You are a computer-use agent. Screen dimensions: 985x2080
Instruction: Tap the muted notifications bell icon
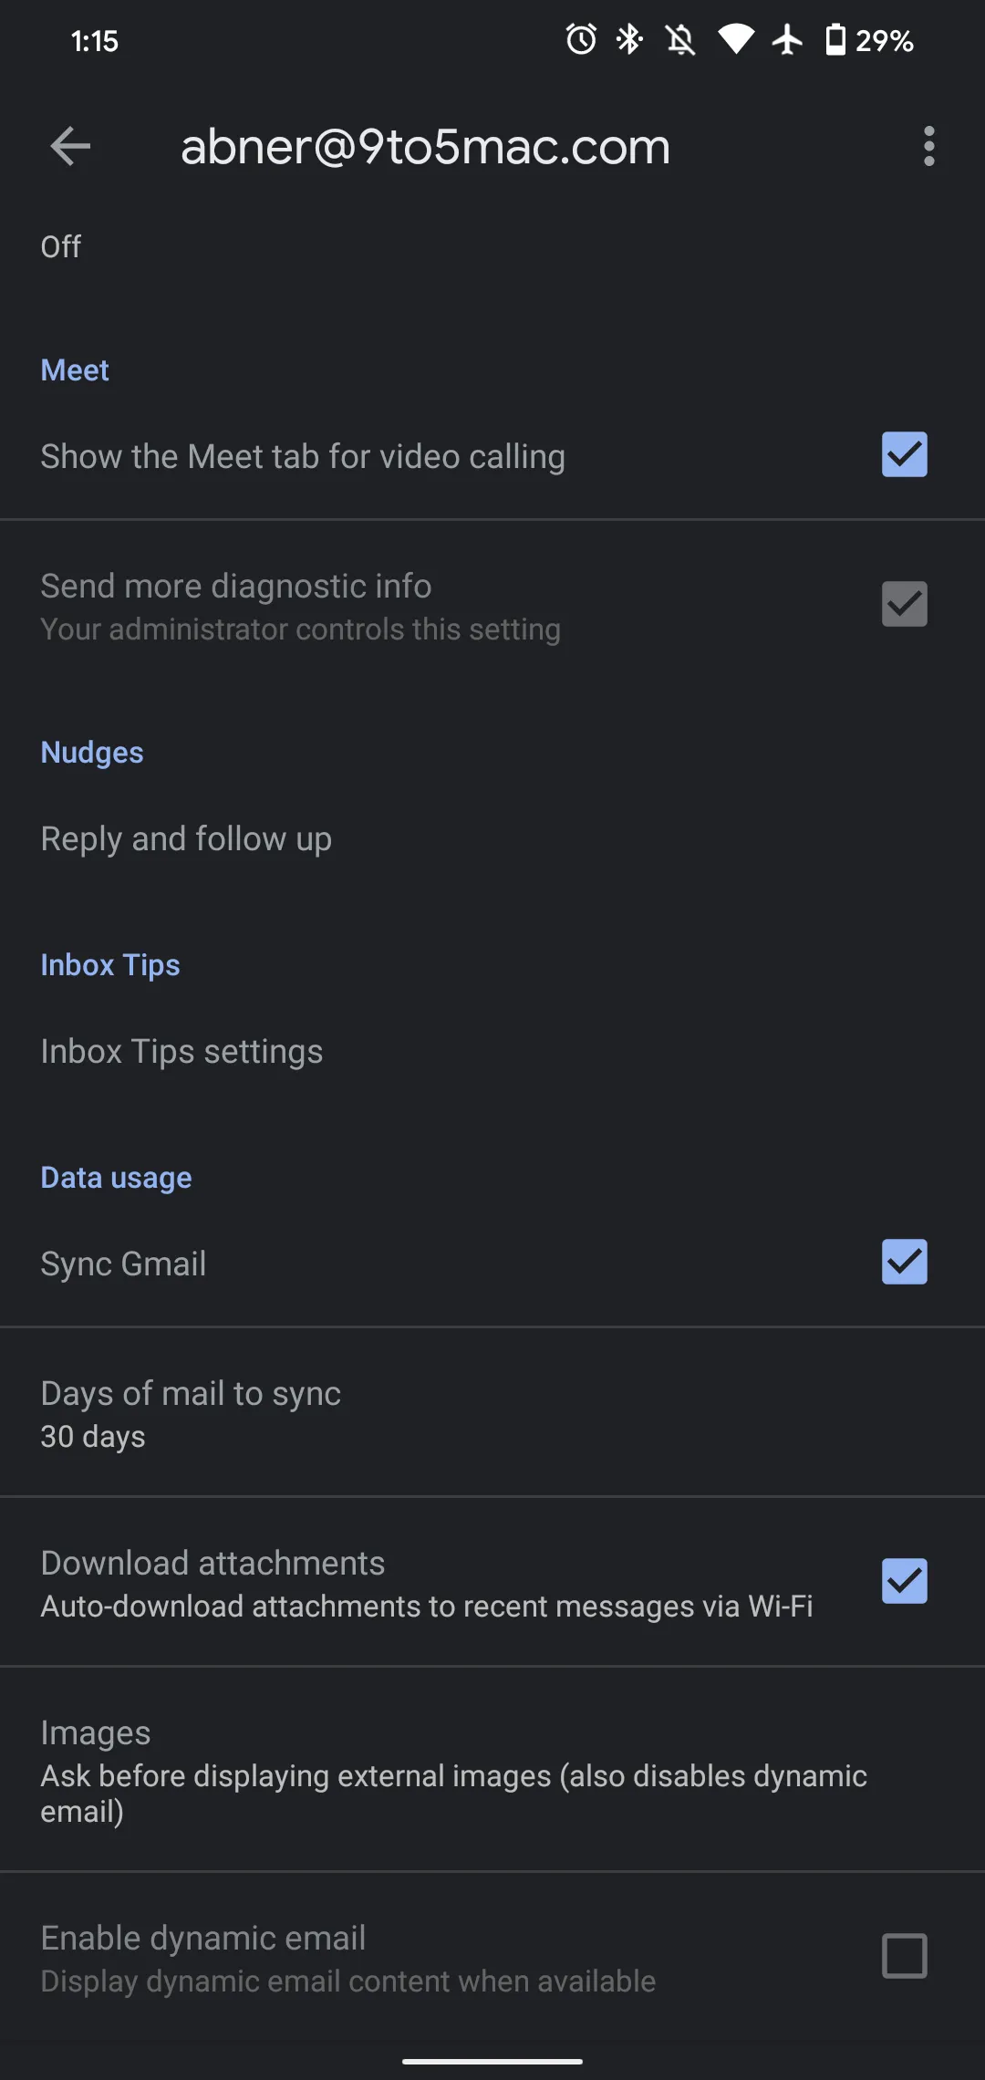680,40
